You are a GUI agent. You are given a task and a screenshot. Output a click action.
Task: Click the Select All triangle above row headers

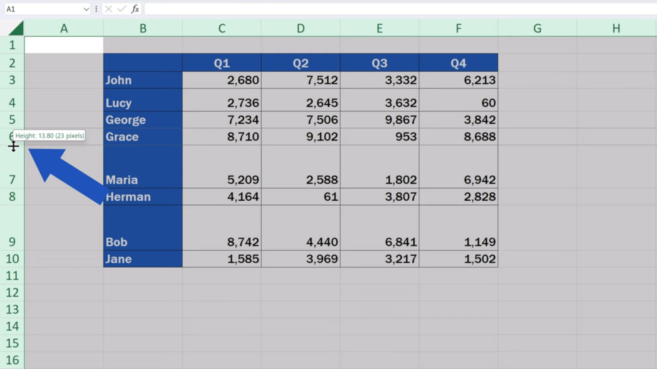[16, 27]
